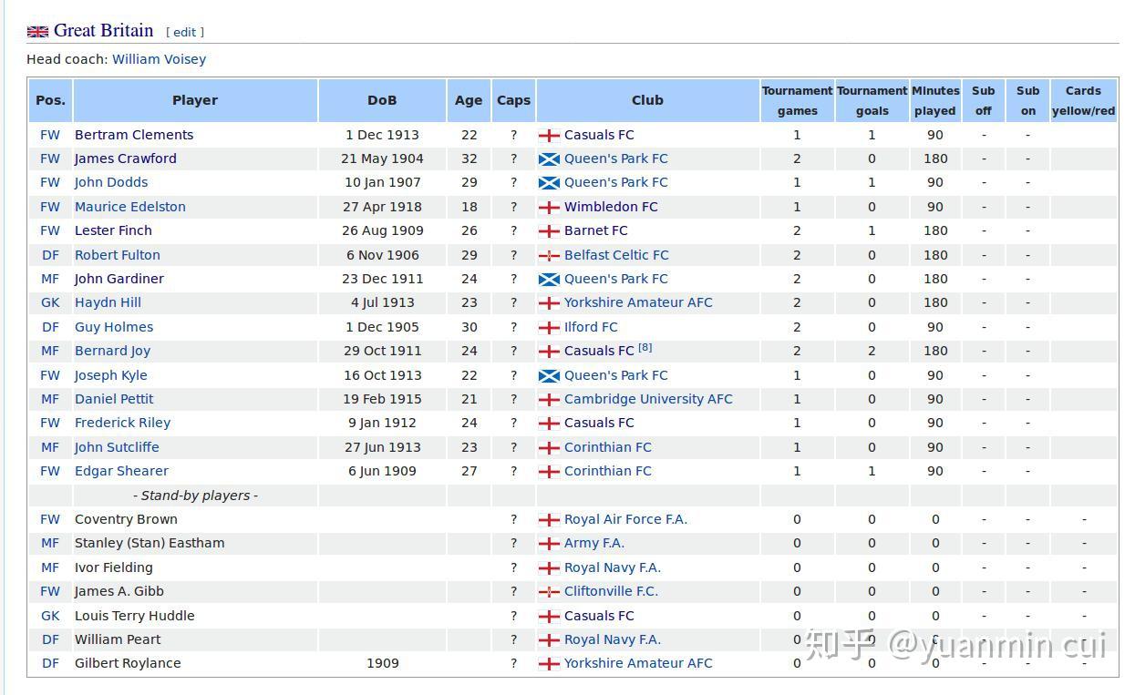Select Gilbert Roylance's birth year 1909
Image resolution: width=1135 pixels, height=695 pixels.
[383, 663]
